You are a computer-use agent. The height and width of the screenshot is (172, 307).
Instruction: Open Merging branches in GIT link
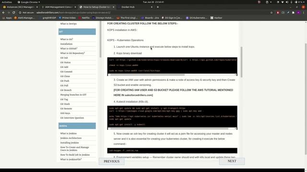click(73, 95)
